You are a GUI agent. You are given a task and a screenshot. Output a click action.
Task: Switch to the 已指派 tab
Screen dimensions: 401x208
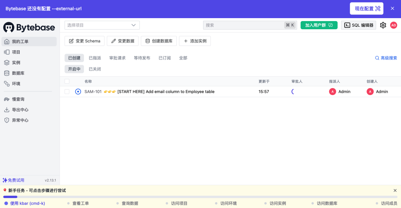pos(95,58)
